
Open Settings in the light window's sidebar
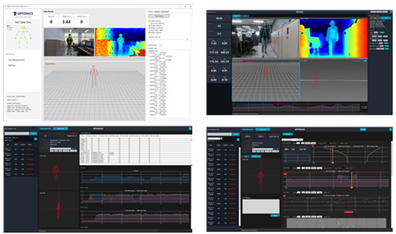[x=12, y=65]
